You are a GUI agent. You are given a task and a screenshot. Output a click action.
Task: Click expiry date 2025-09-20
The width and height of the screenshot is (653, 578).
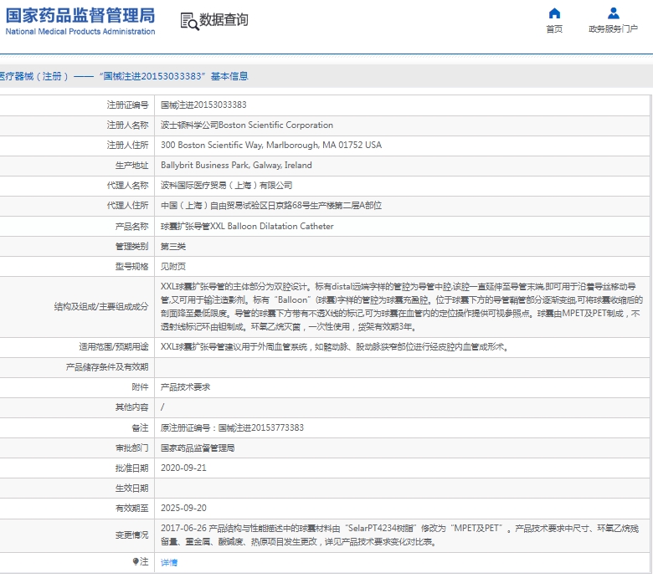click(x=183, y=508)
